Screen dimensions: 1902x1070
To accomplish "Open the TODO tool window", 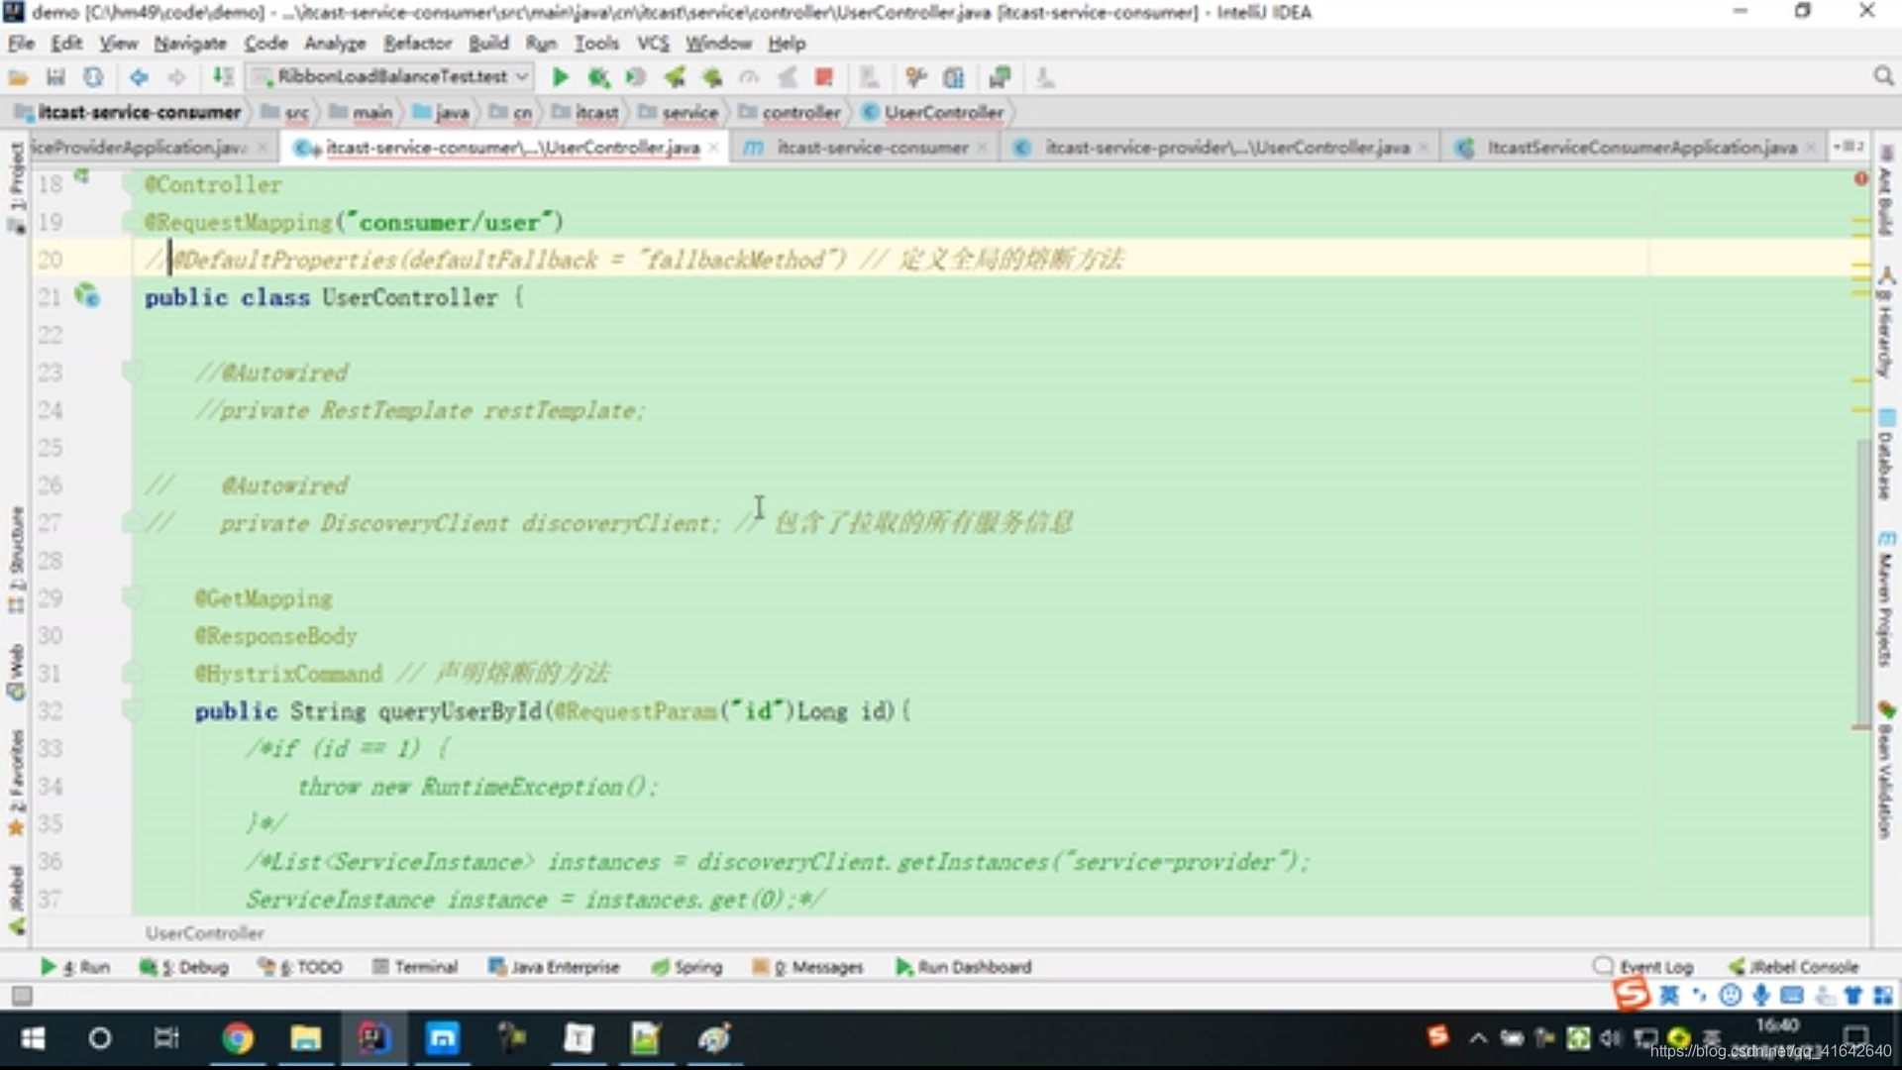I will coord(300,967).
